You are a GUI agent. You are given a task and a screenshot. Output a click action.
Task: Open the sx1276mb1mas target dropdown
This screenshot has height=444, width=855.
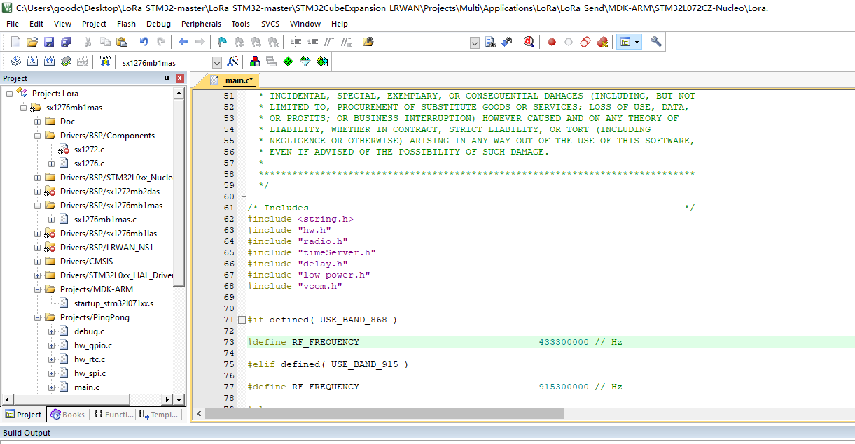(x=216, y=62)
